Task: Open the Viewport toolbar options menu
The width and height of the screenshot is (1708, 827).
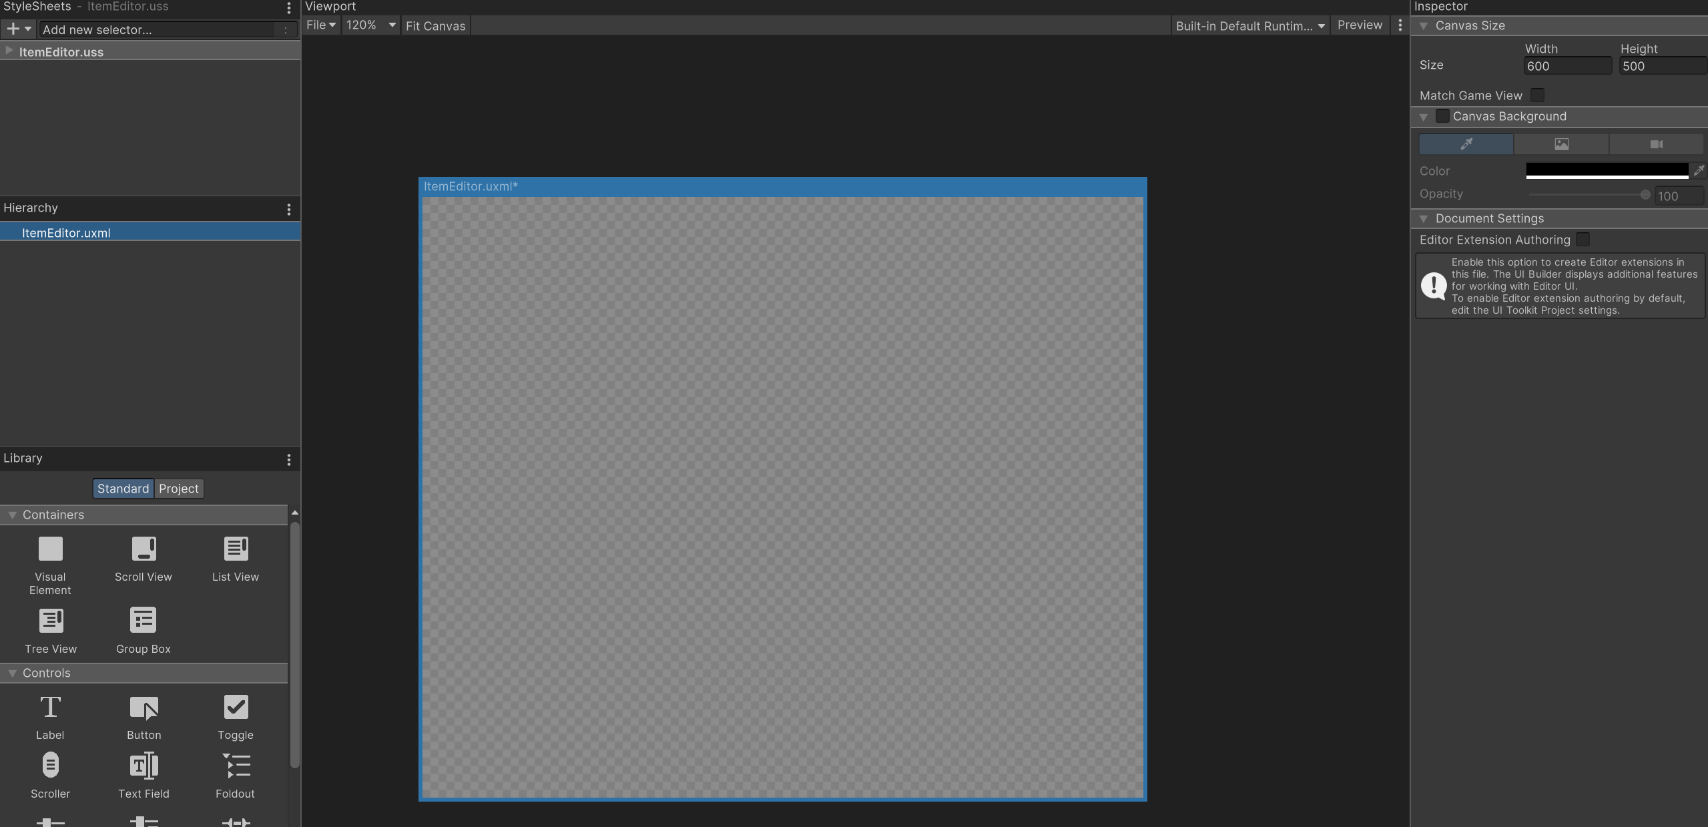Action: click(x=1400, y=25)
